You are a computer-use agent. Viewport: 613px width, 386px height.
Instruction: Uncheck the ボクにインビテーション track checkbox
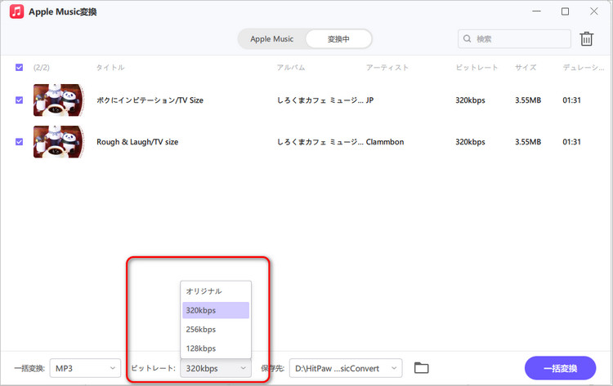(x=19, y=100)
